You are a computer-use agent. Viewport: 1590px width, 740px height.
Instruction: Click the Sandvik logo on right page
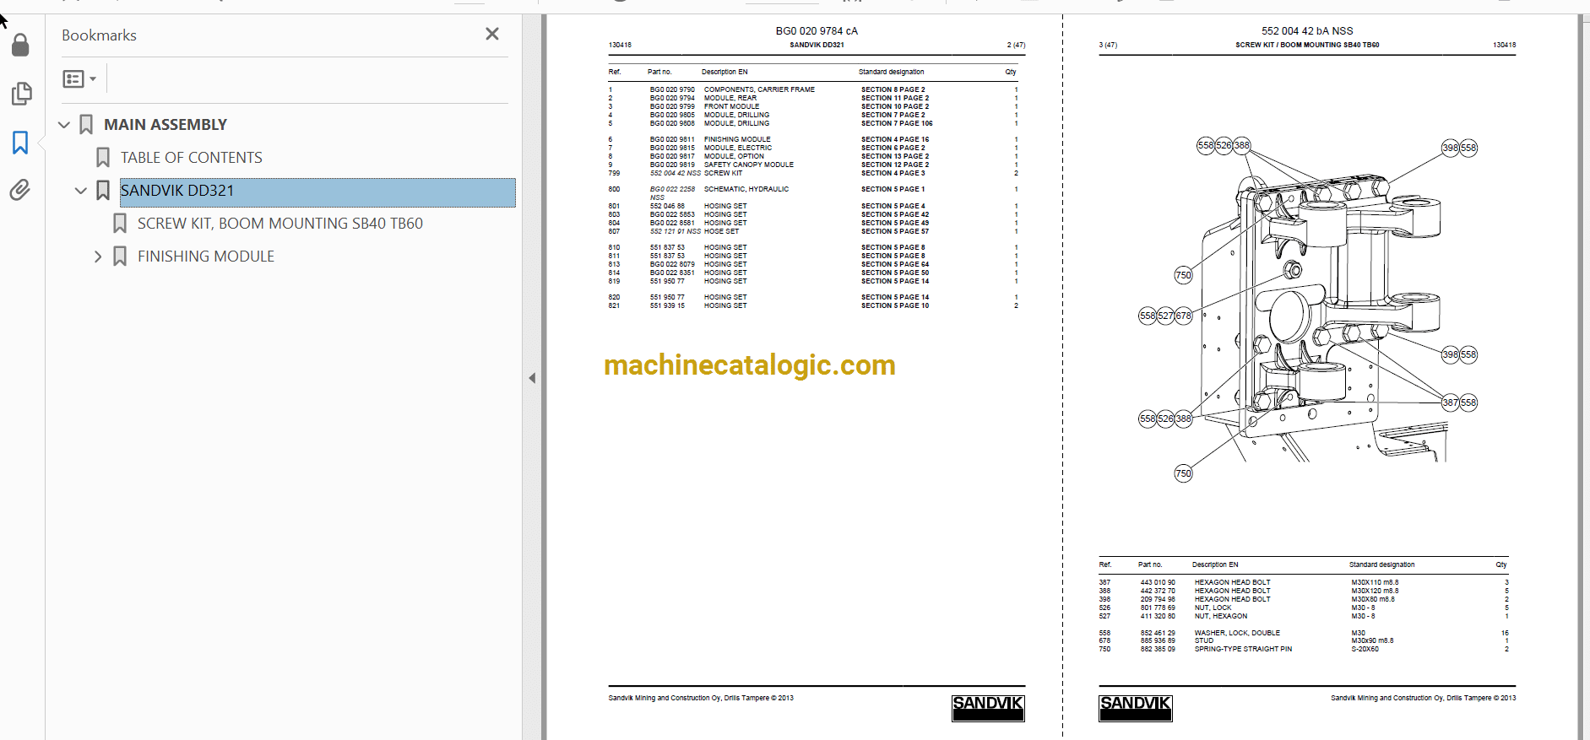(x=1135, y=708)
